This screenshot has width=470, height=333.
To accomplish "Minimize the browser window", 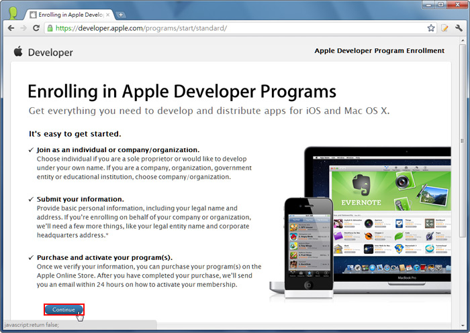I will point(428,5).
